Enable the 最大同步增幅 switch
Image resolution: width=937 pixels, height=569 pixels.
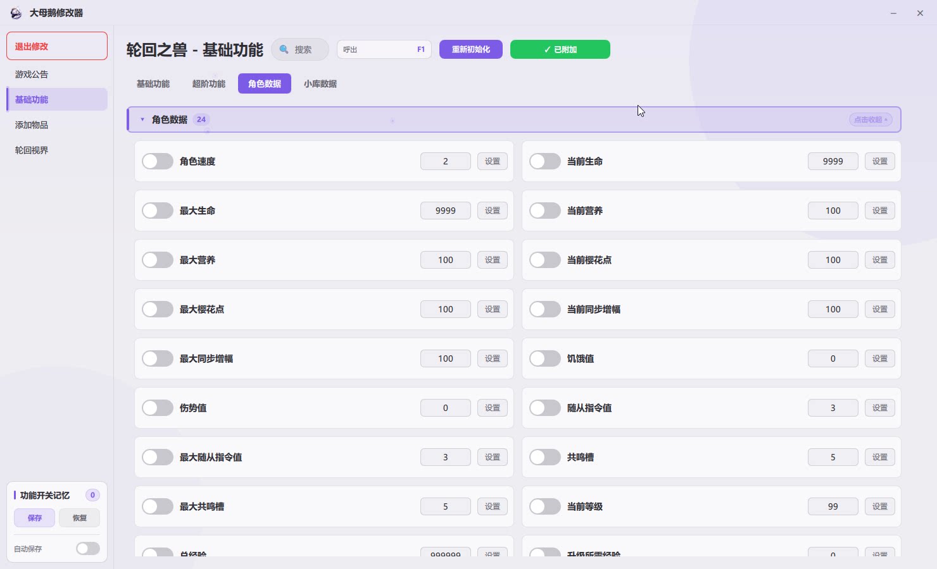point(158,358)
